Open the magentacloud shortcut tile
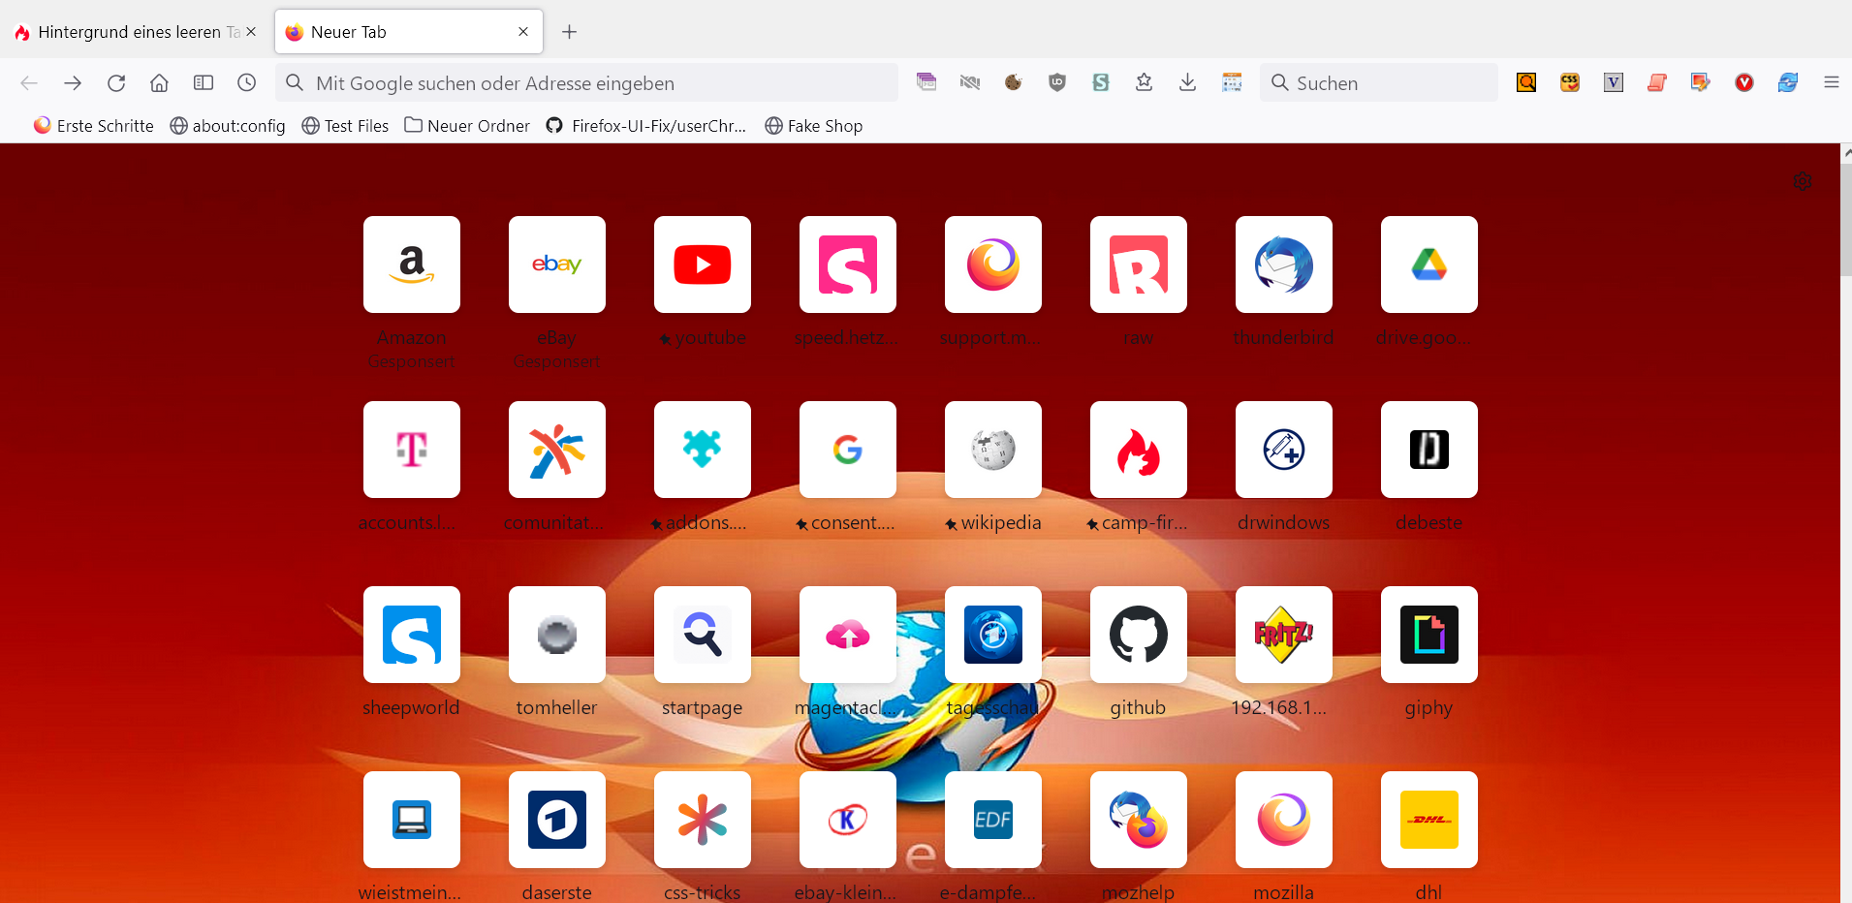The width and height of the screenshot is (1852, 903). pos(848,635)
